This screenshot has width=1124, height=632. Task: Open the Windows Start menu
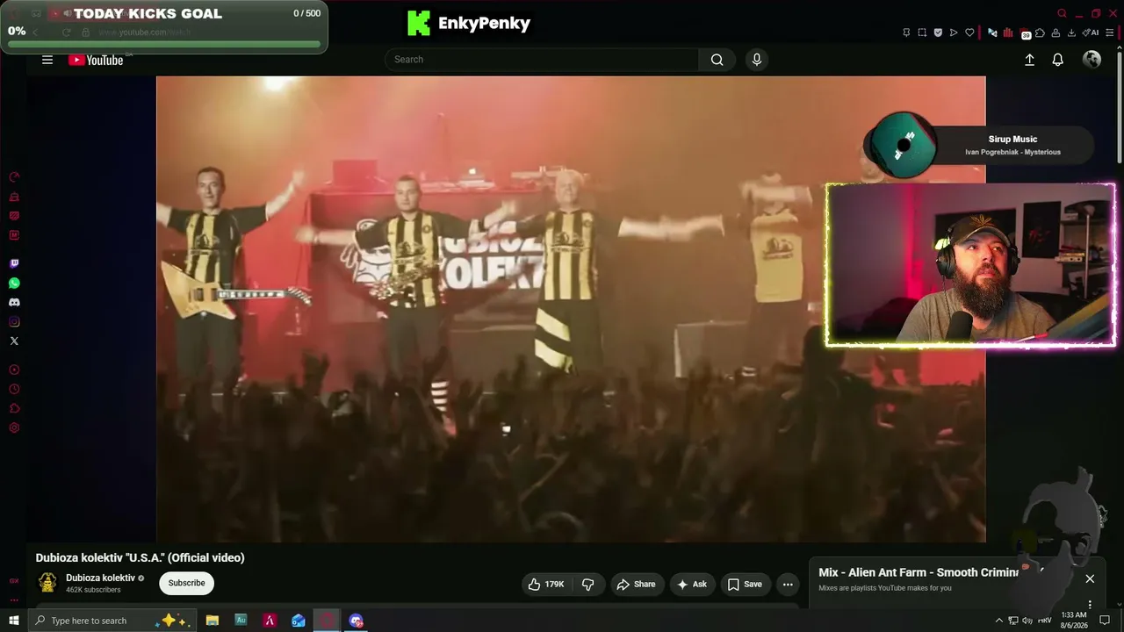[x=13, y=621]
